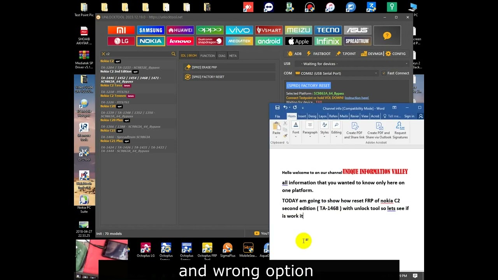Viewport: 498px width, 280px height.
Task: Open the Octoplus LG desktop shortcut
Action: coord(146,250)
